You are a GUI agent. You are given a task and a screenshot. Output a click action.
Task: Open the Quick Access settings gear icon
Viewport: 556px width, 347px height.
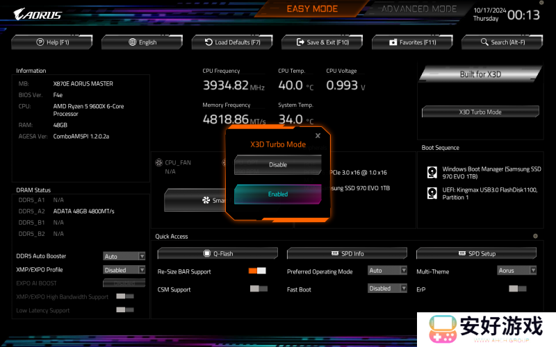[x=535, y=236]
